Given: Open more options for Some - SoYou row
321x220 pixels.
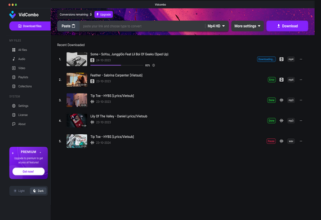Looking at the screenshot, I should (x=301, y=59).
